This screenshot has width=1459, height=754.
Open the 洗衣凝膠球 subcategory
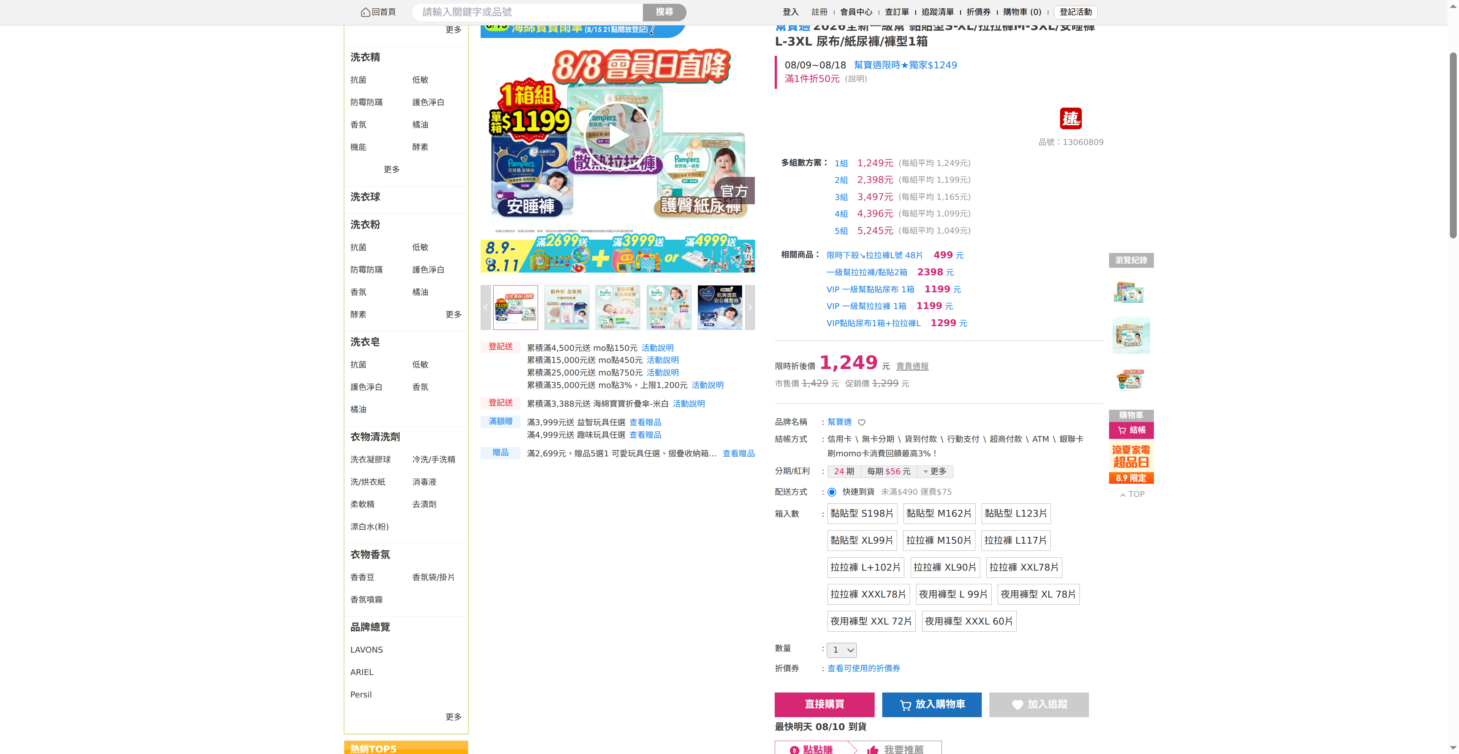pyautogui.click(x=370, y=460)
